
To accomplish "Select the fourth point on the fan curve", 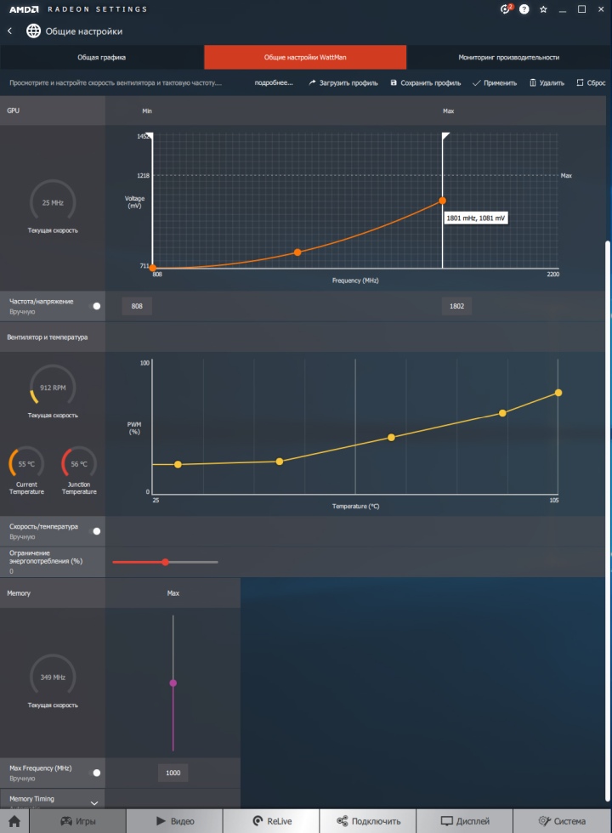I will click(x=502, y=413).
